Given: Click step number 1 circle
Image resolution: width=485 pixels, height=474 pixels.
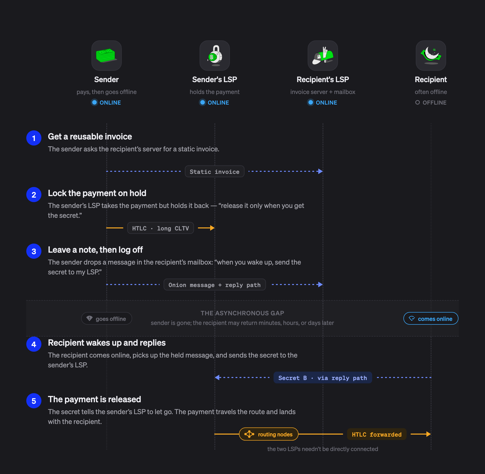Looking at the screenshot, I should click(34, 138).
